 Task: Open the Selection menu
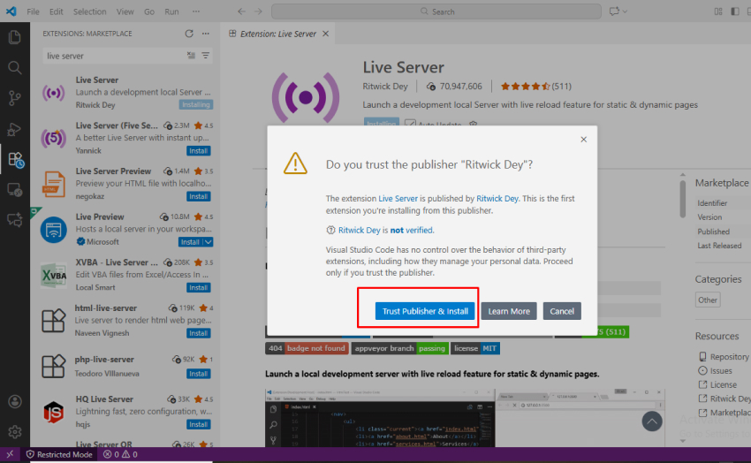point(89,11)
